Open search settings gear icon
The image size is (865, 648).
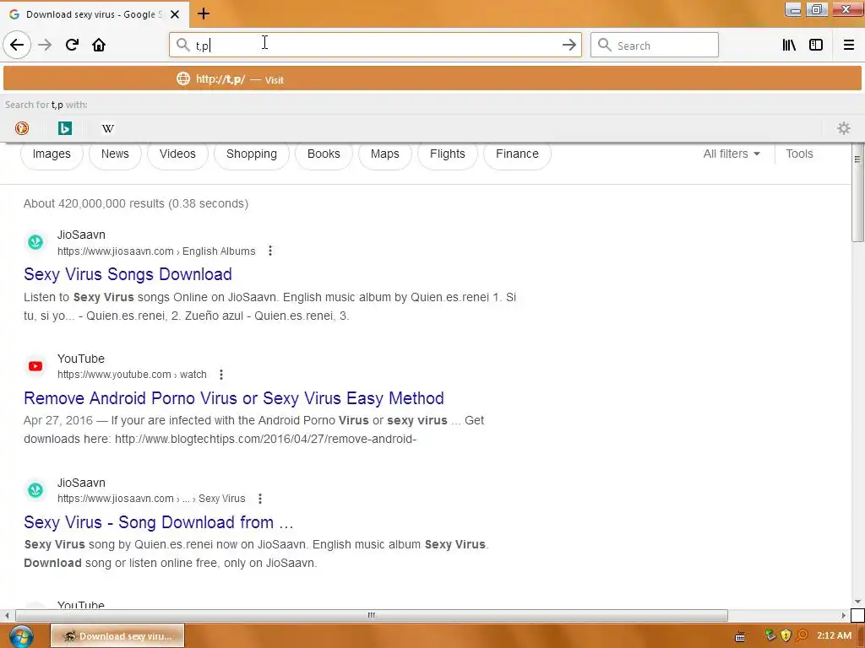click(844, 128)
